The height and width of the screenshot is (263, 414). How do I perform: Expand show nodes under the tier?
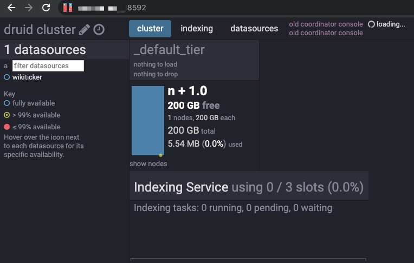pos(148,163)
